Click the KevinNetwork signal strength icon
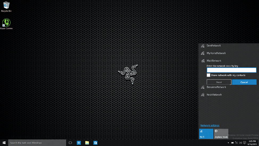The width and height of the screenshot is (259, 146). point(203,95)
